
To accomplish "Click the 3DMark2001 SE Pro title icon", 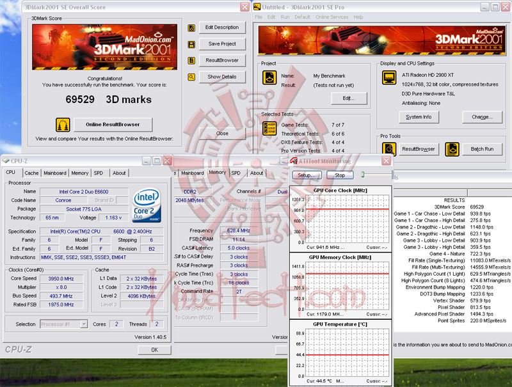I will pos(257,7).
